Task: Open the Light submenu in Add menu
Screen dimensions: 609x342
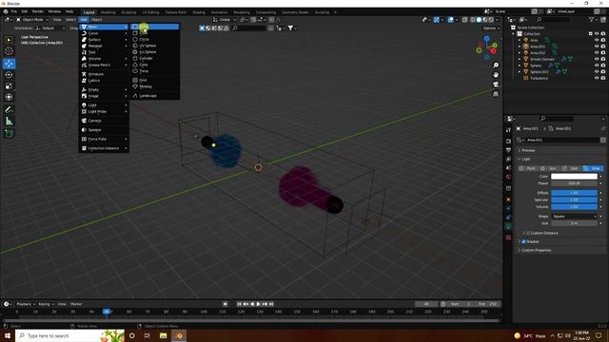Action: pos(104,105)
